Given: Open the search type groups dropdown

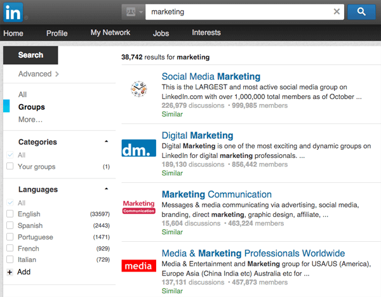Looking at the screenshot, I should click(133, 11).
